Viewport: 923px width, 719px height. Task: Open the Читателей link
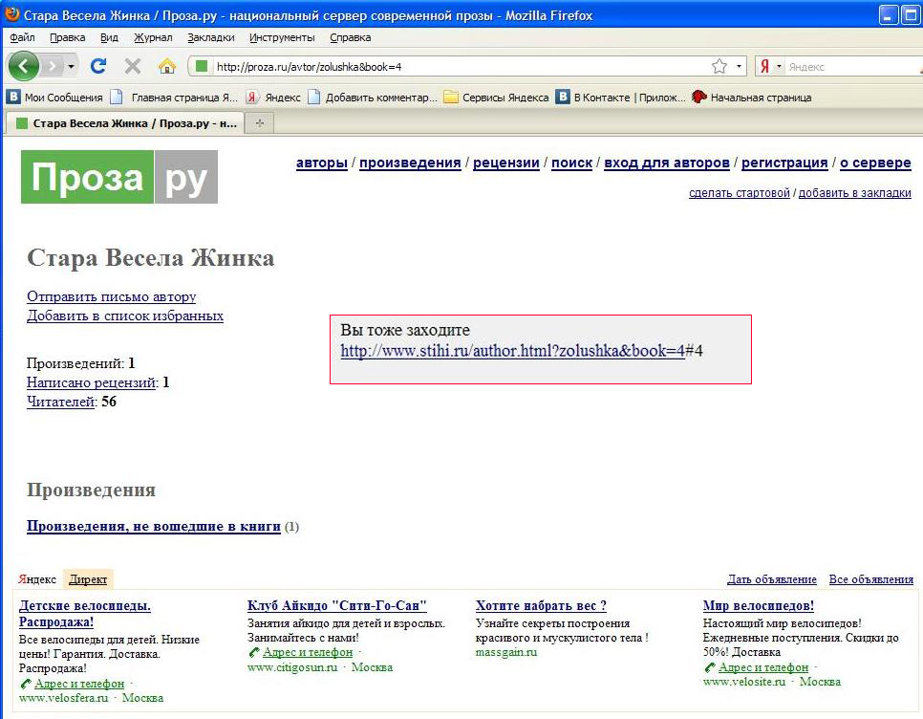[60, 402]
